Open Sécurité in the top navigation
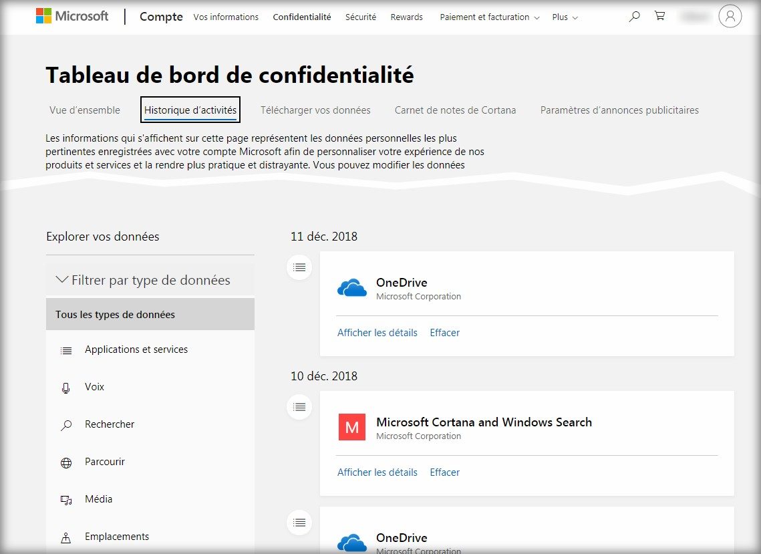The height and width of the screenshot is (554, 761). (x=360, y=17)
